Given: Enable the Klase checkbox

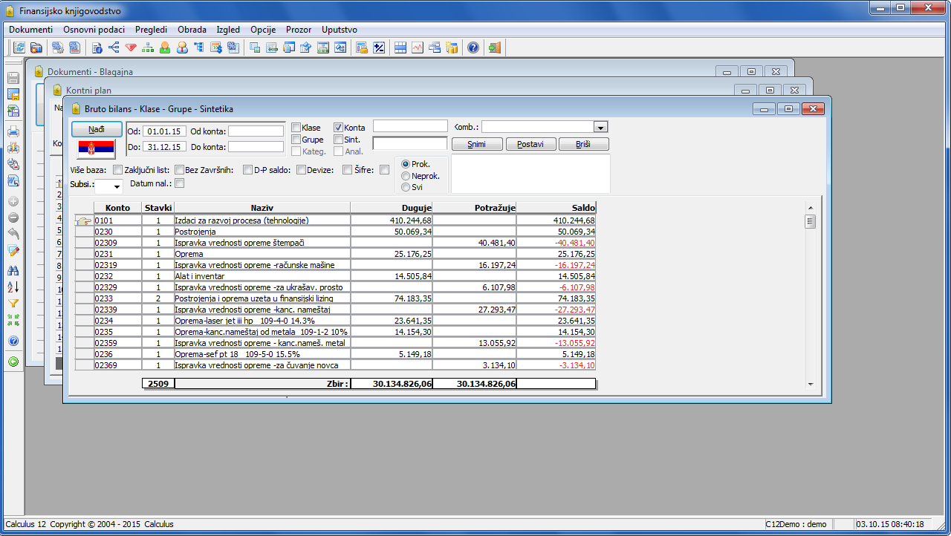Looking at the screenshot, I should click(x=296, y=128).
